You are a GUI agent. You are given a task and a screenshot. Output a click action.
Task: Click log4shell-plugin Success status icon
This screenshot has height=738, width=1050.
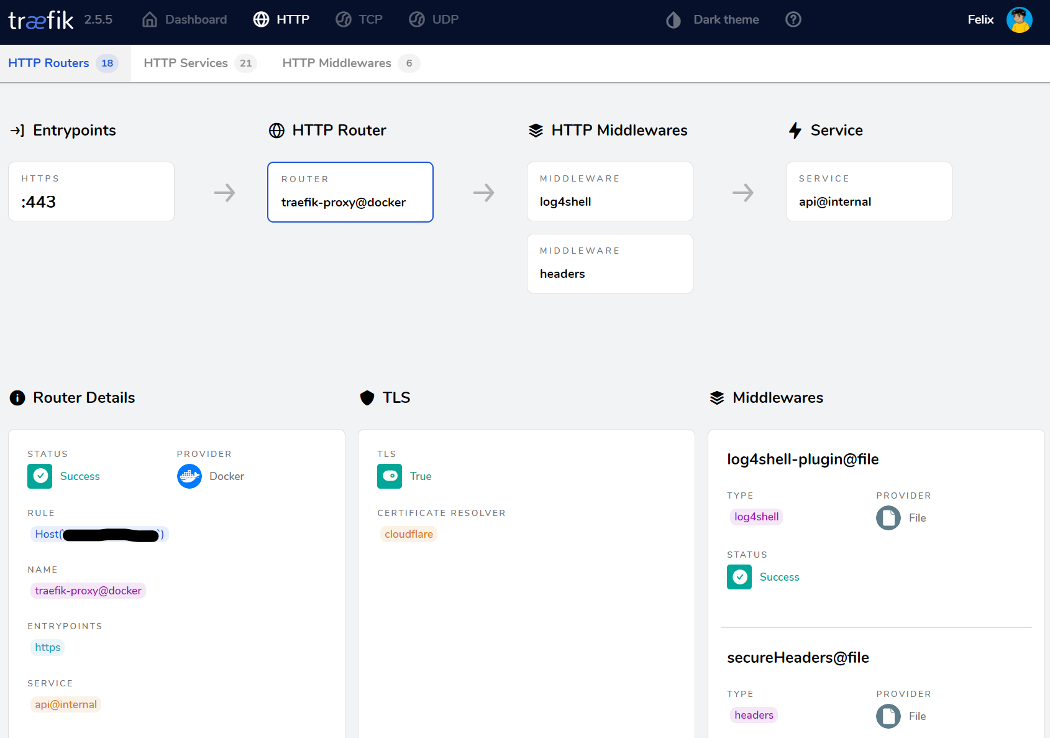tap(739, 577)
